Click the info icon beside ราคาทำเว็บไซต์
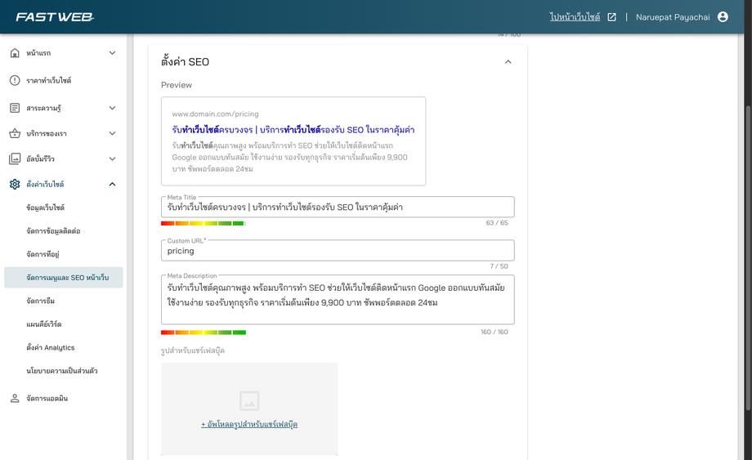Viewport: 752px width, 460px height. click(15, 81)
